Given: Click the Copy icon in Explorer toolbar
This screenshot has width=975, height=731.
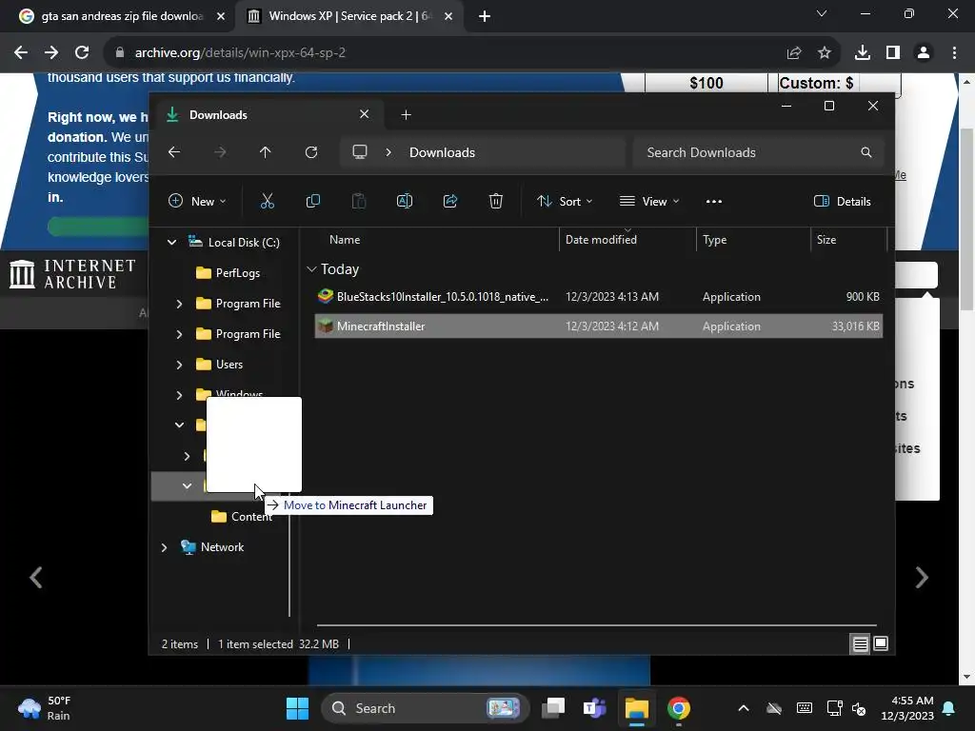Looking at the screenshot, I should click(312, 202).
